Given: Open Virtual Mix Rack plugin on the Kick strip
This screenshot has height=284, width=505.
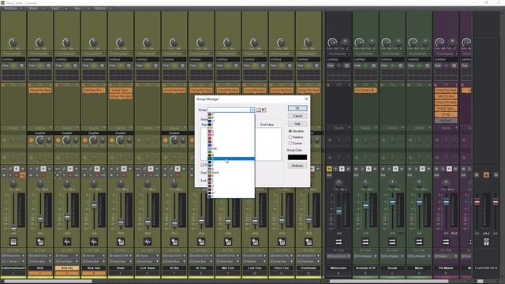Looking at the screenshot, I should point(40,91).
